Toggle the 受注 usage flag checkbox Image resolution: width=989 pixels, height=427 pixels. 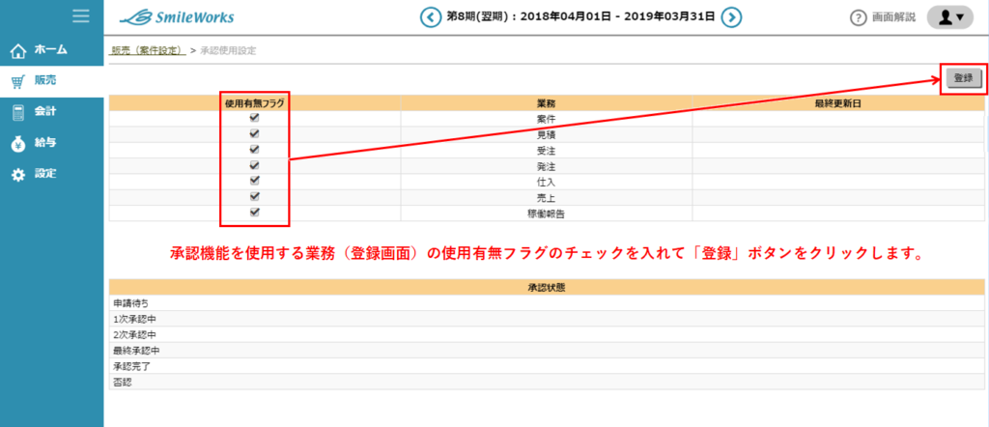coord(255,150)
